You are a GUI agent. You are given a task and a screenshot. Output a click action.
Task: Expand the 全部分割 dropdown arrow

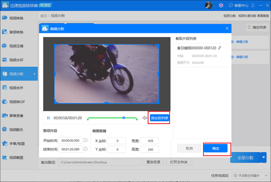[x=264, y=157]
